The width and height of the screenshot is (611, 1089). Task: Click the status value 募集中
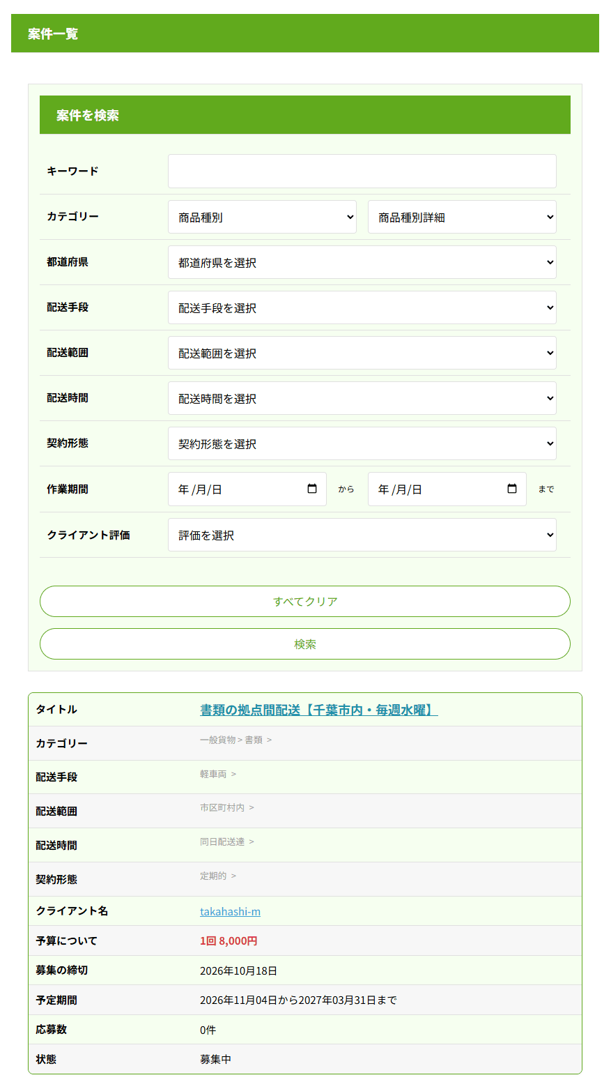215,1059
